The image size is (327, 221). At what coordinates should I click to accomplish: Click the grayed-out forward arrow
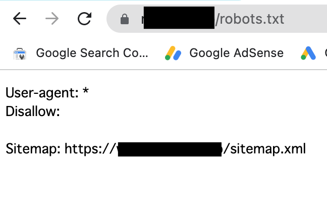pos(51,19)
